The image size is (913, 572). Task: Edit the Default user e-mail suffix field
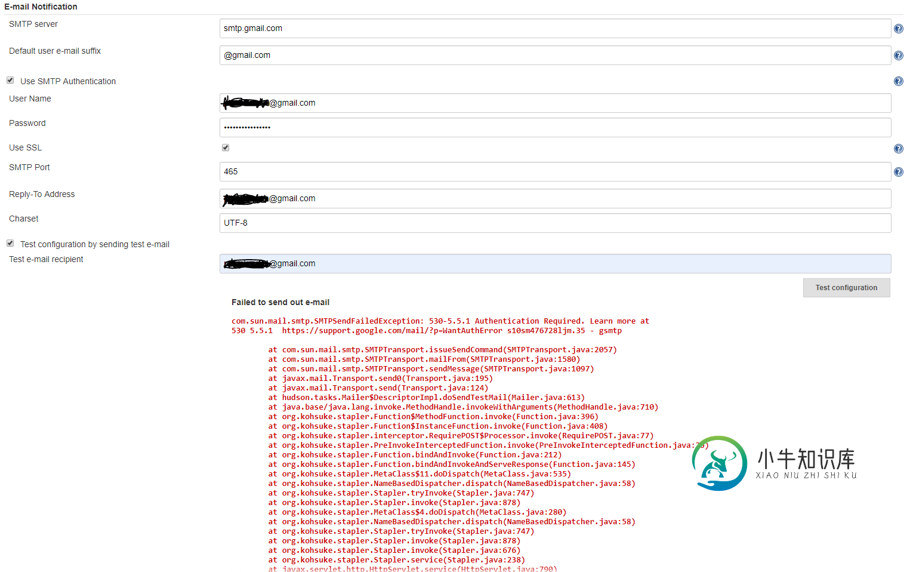point(555,55)
